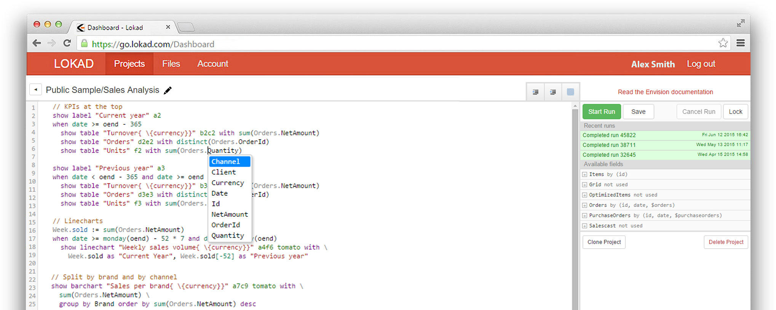
Task: Click the code editor vertical scrollbar
Action: point(575,209)
